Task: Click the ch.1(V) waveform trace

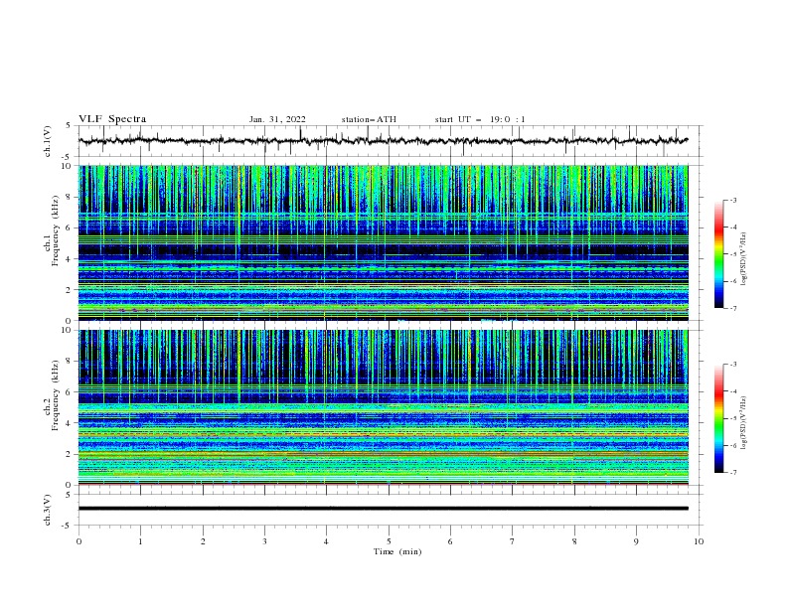Action: [383, 141]
